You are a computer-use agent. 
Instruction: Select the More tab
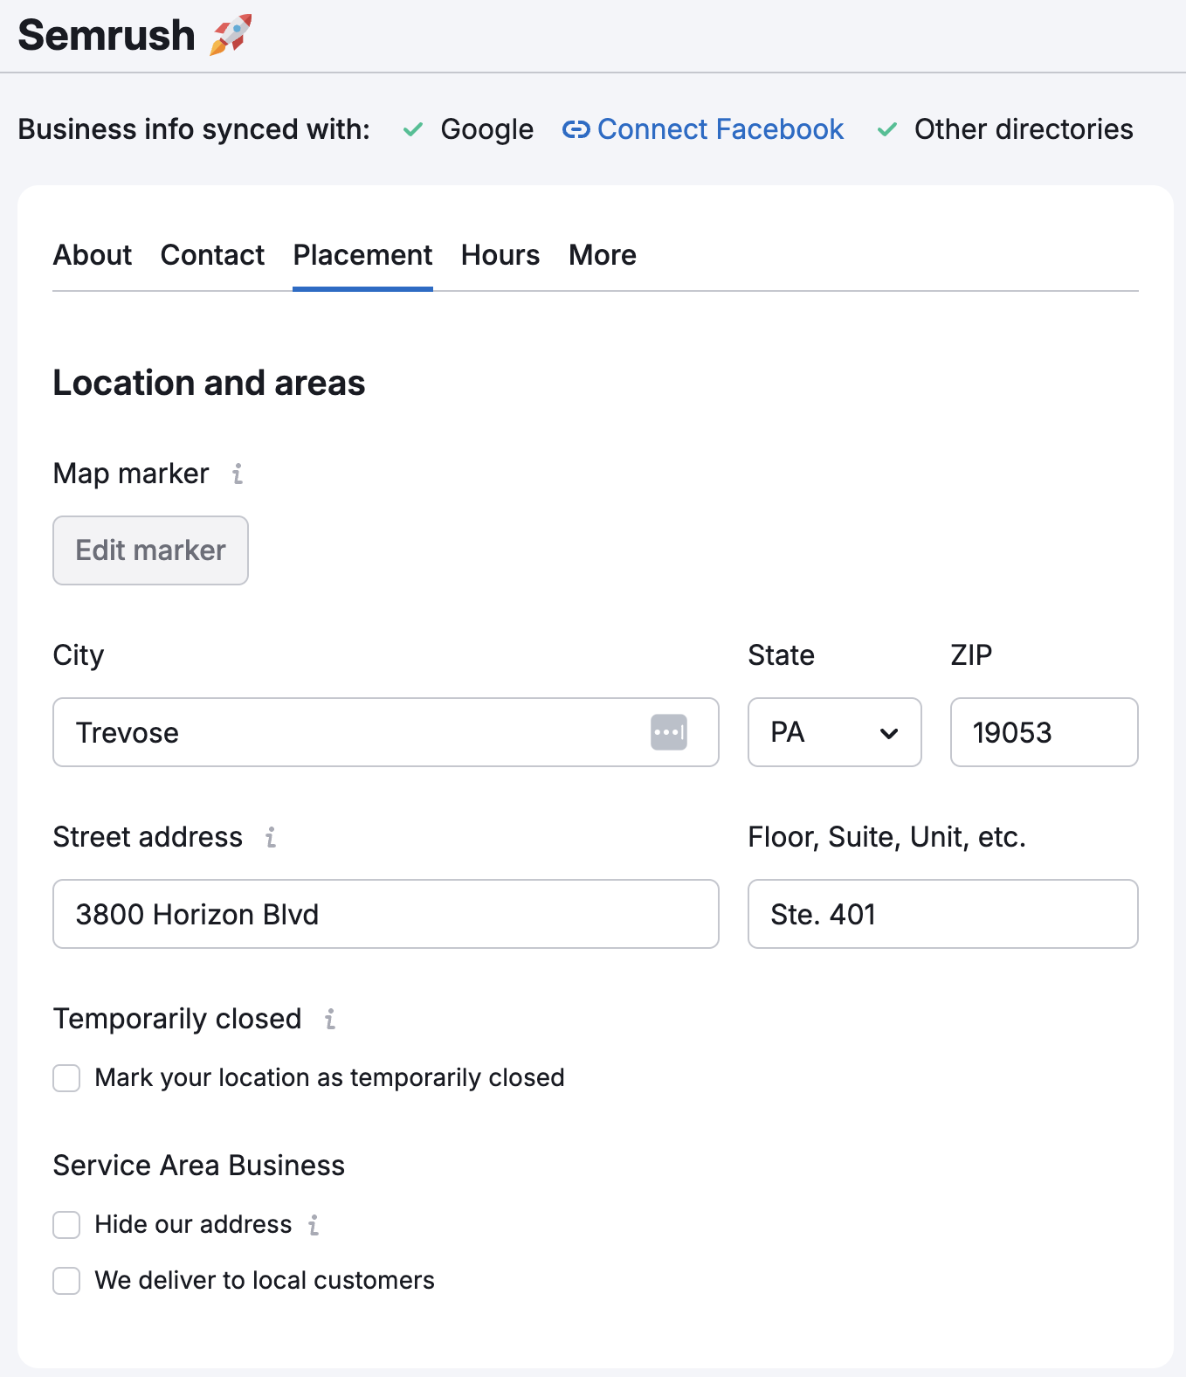602,255
